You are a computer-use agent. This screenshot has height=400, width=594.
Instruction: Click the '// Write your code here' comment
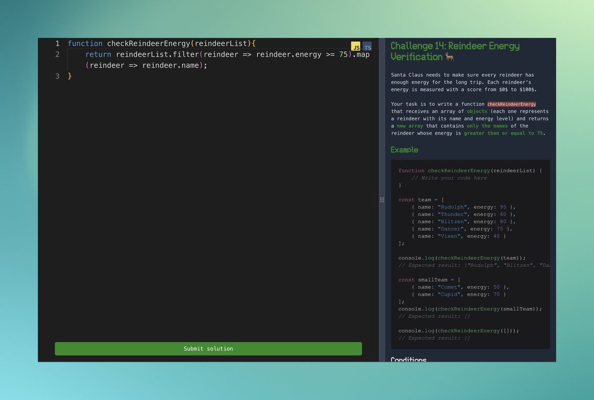click(x=449, y=178)
